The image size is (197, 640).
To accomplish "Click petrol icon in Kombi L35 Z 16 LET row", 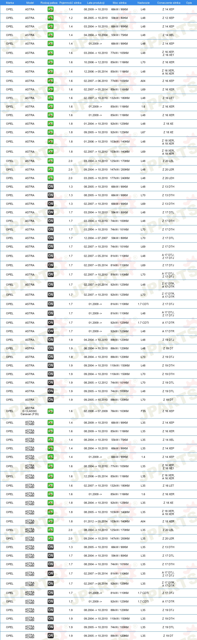I will tap(51, 486).
